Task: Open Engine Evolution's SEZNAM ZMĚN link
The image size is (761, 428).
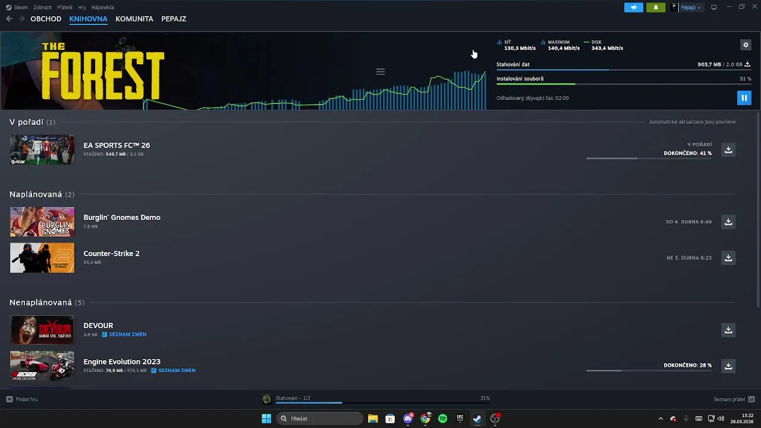Action: point(174,370)
